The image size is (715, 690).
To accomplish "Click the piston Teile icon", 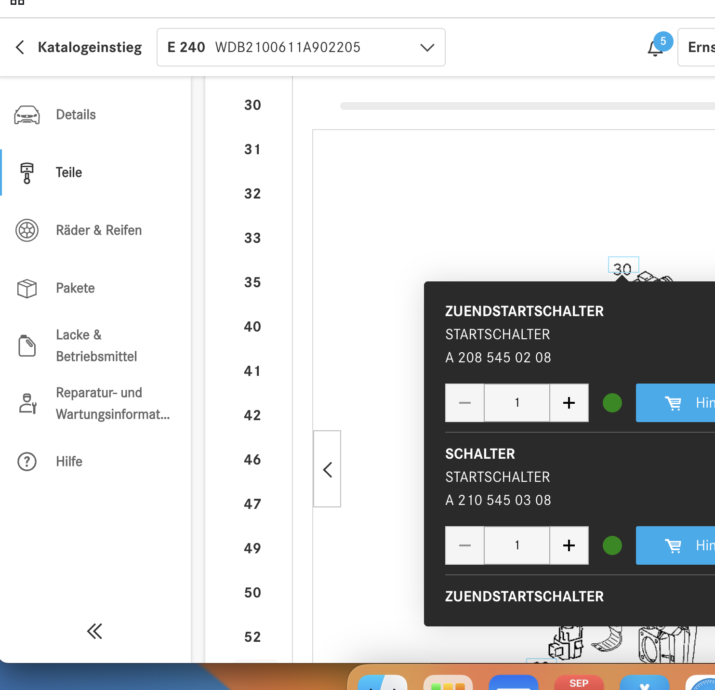I will pos(27,173).
